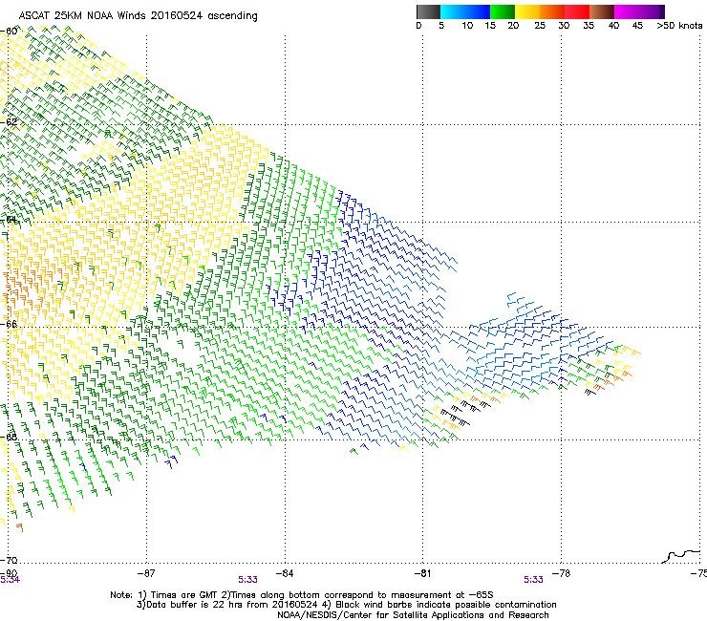Click the longitude label '-78'

tap(562, 573)
